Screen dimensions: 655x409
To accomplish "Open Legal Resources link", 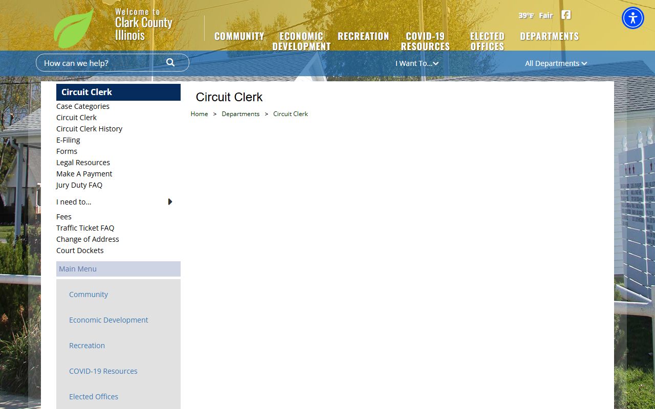I will coord(83,163).
